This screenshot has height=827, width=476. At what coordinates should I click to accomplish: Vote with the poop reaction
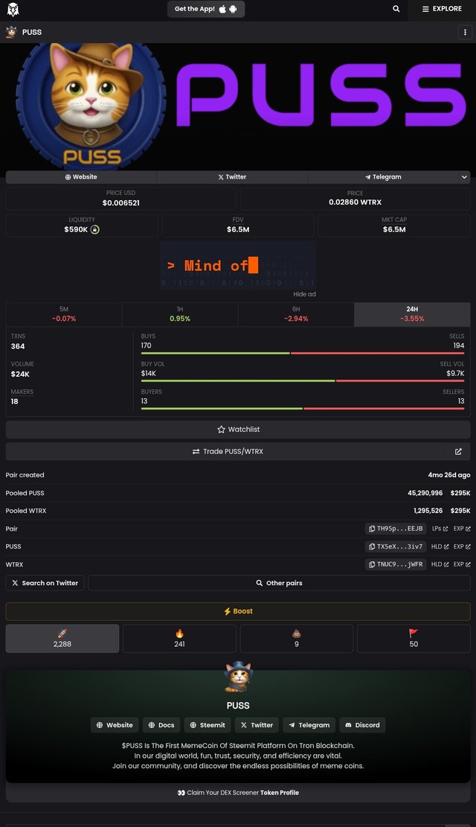pyautogui.click(x=296, y=638)
